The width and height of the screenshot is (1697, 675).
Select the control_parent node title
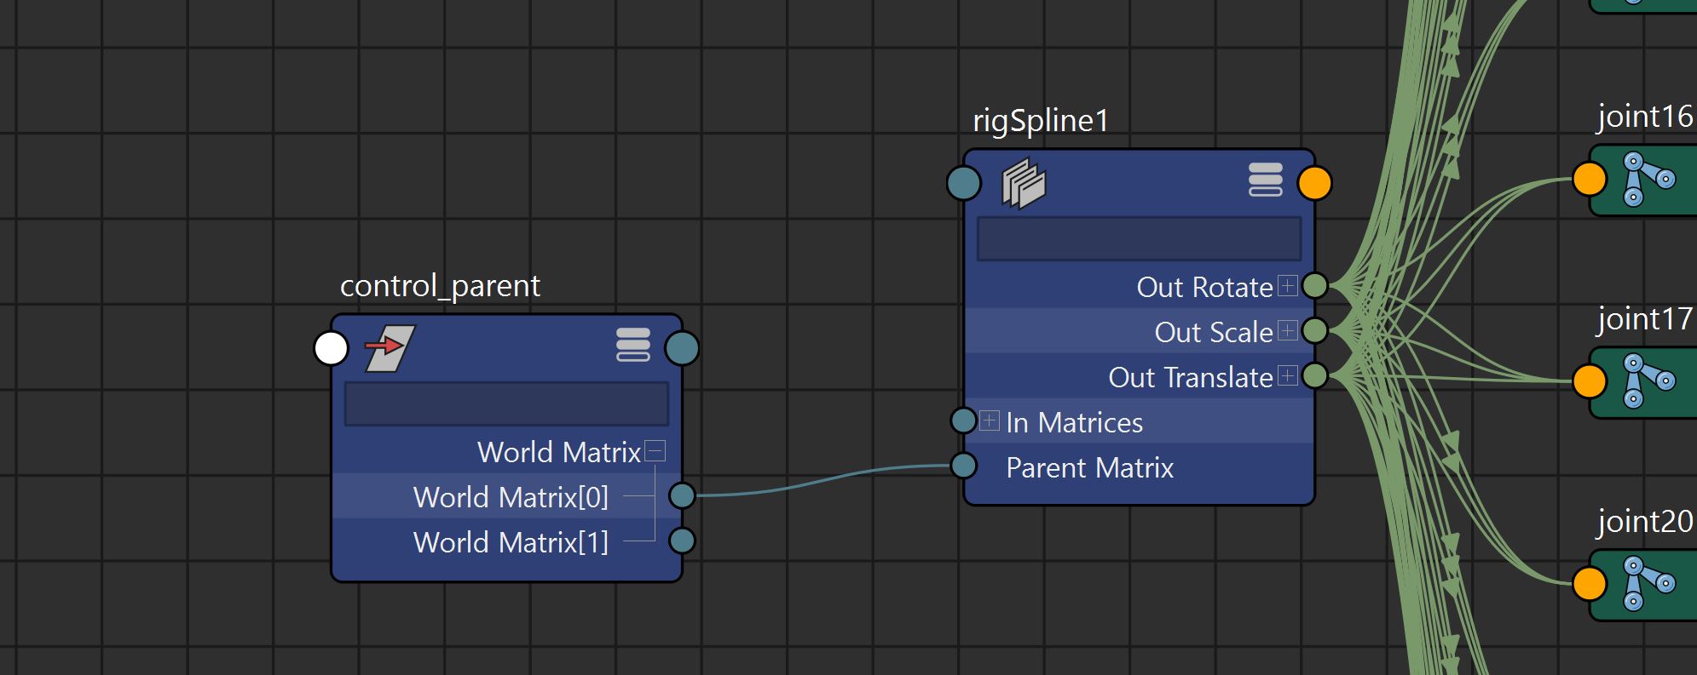(440, 286)
